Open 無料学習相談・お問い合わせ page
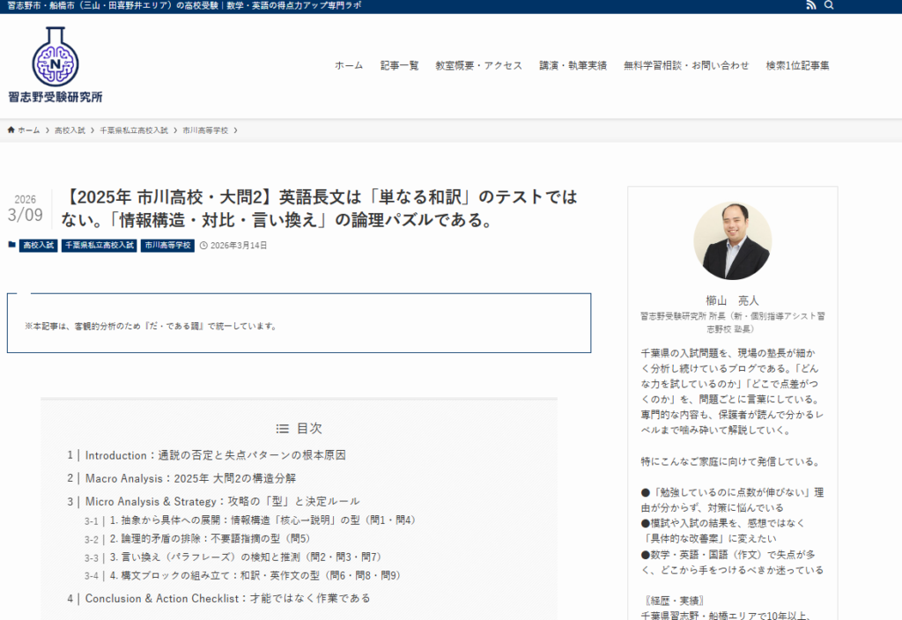 686,65
